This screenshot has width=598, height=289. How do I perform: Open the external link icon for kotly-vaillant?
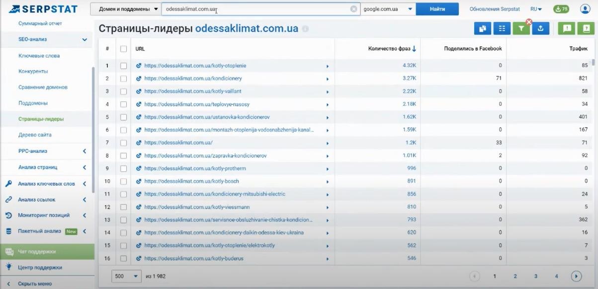pos(139,91)
